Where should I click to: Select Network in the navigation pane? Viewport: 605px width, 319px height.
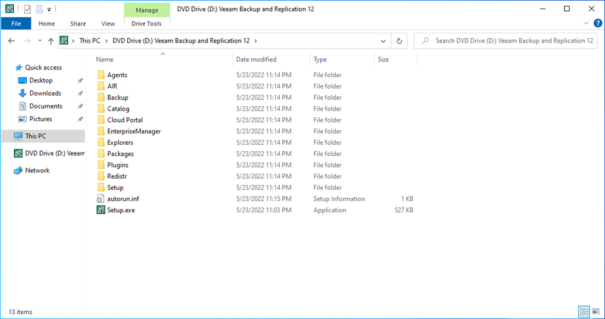pos(37,170)
